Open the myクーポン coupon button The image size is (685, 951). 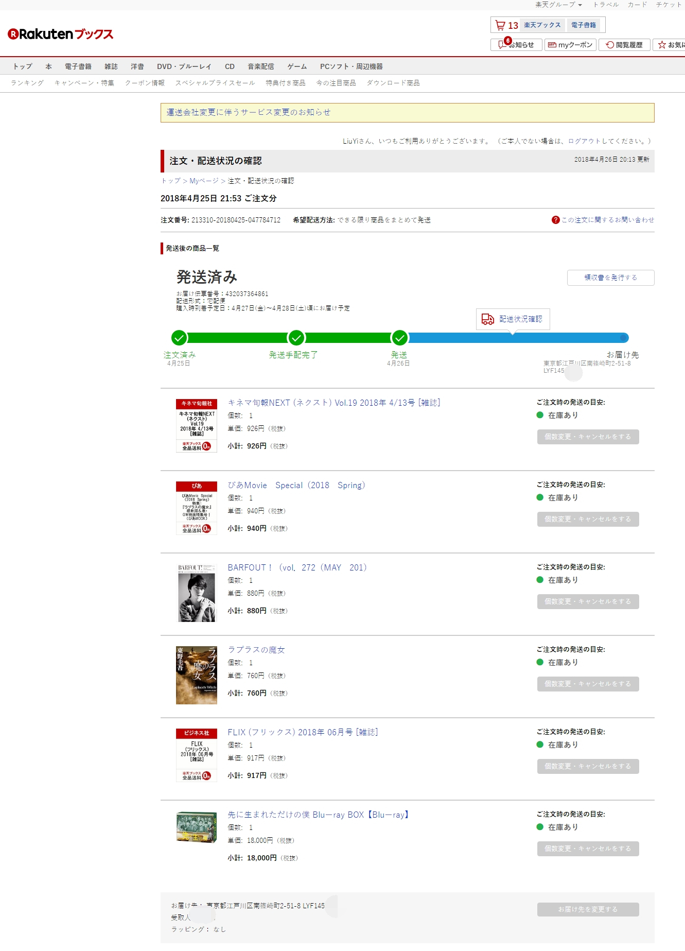(570, 45)
